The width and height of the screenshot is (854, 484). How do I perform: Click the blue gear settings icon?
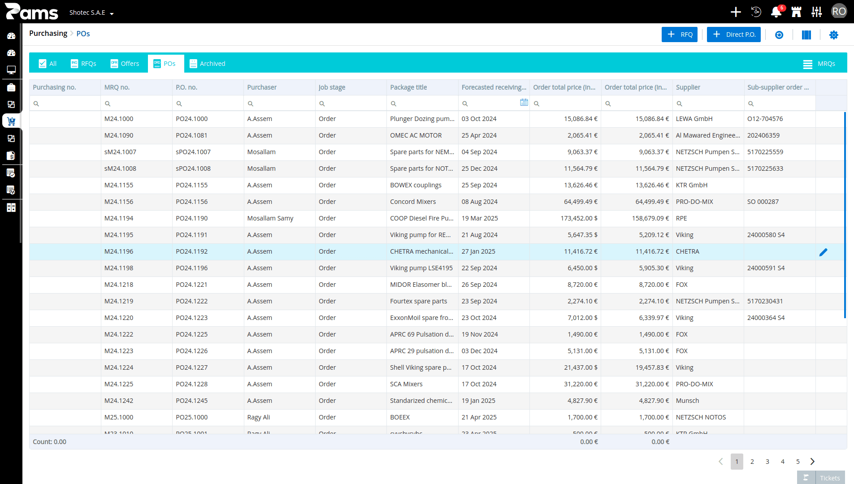point(834,35)
